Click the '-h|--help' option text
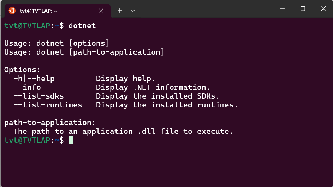 click(x=34, y=79)
